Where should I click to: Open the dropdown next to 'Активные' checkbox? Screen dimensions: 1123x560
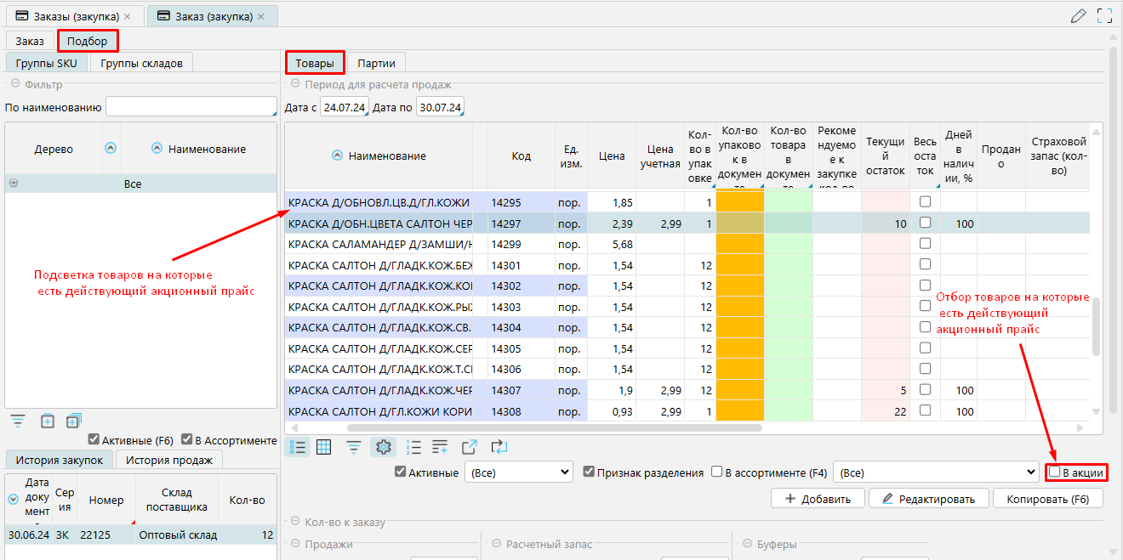pos(518,472)
